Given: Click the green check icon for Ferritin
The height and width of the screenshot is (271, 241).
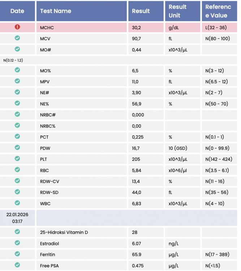Looking at the screenshot, I should 17,254.
